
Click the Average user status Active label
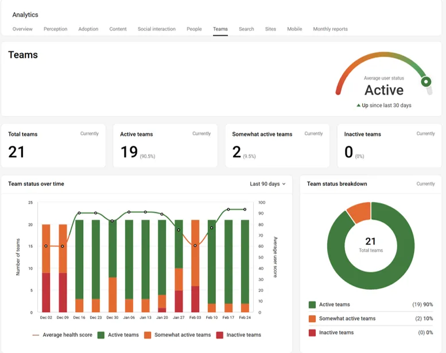coord(384,90)
